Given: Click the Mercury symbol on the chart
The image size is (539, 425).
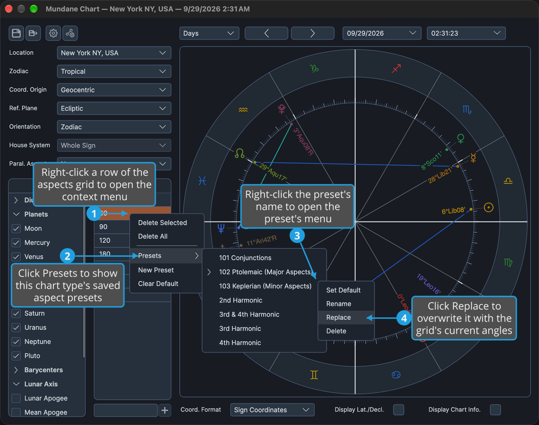Looking at the screenshot, I should coord(473,158).
